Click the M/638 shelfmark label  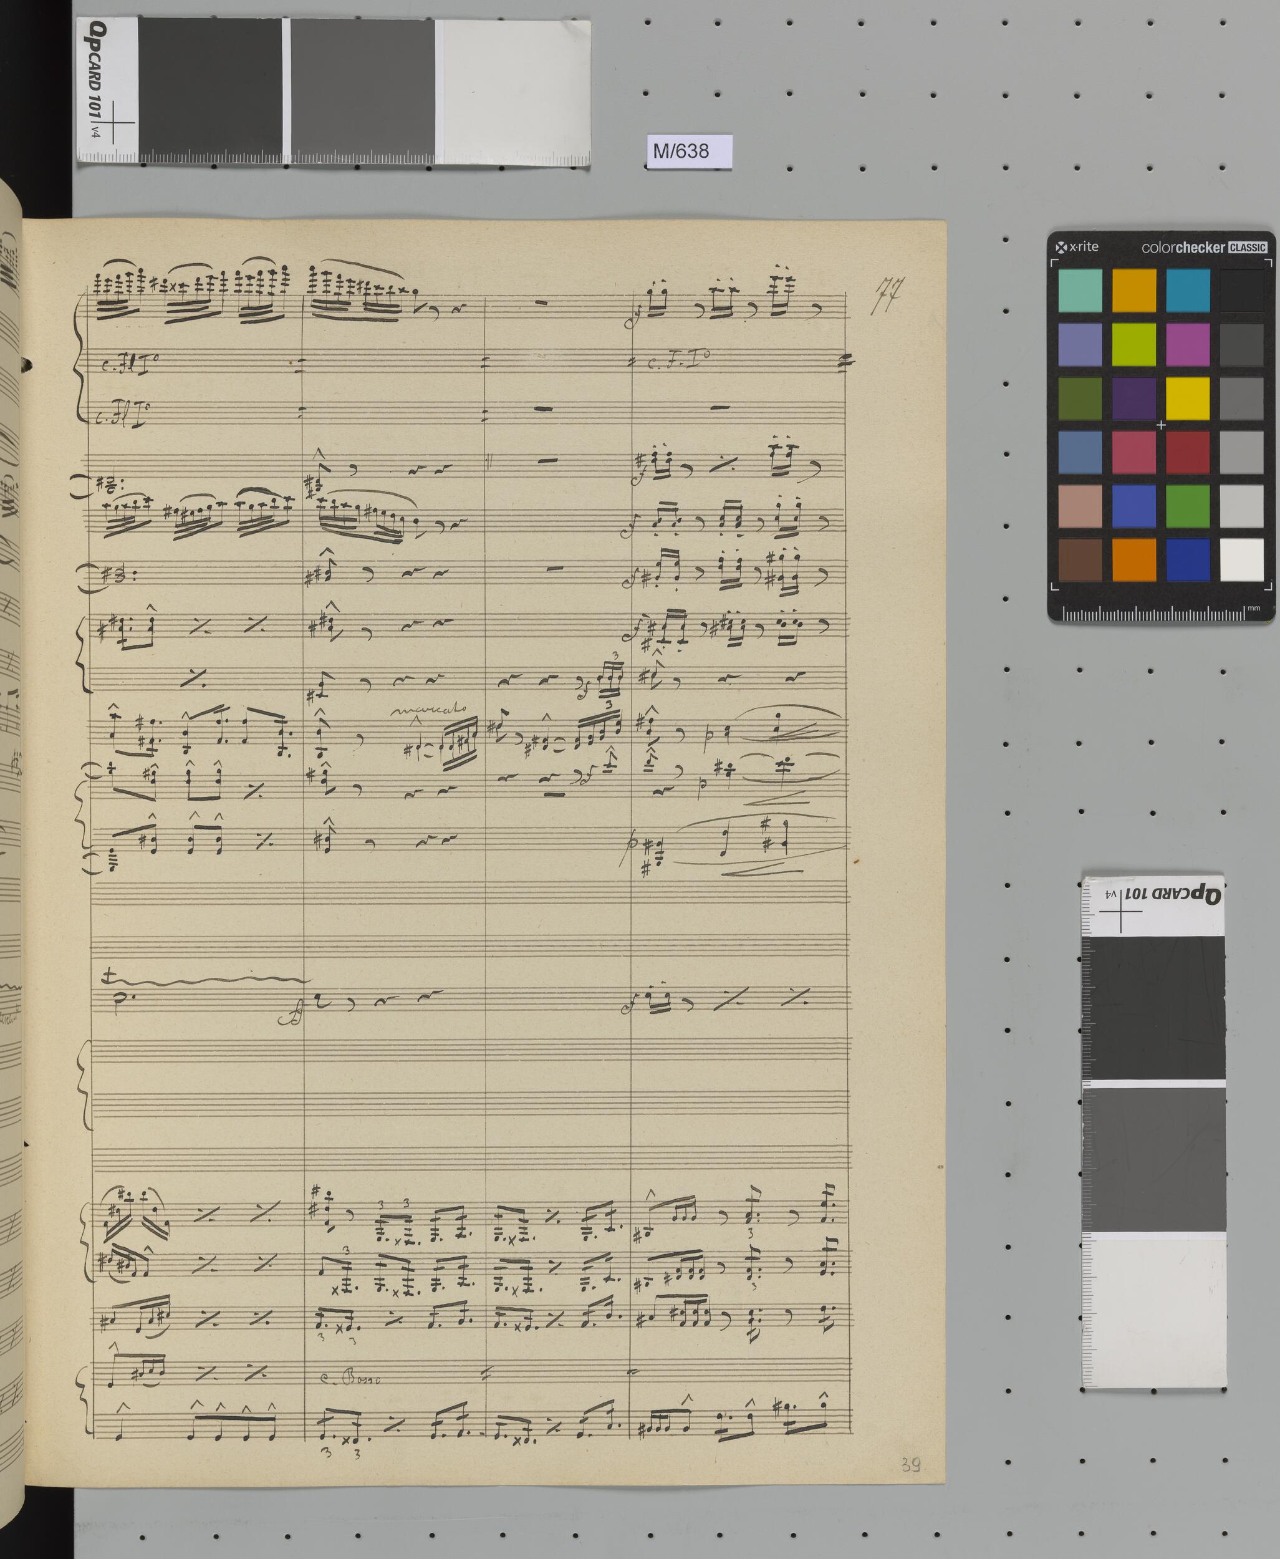click(x=681, y=151)
